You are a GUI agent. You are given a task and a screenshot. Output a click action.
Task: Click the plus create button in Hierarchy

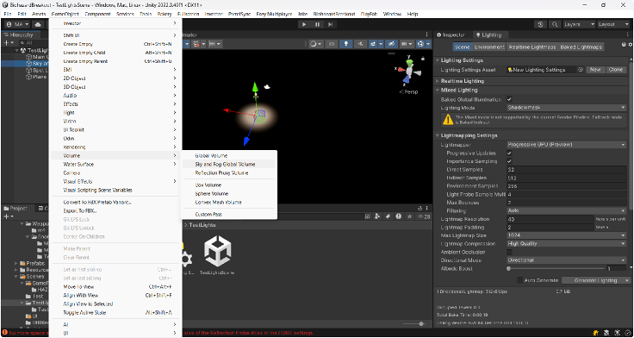pyautogui.click(x=8, y=42)
